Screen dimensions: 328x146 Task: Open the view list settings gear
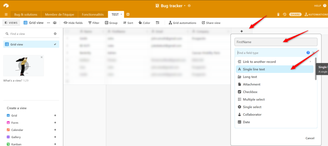55,34
